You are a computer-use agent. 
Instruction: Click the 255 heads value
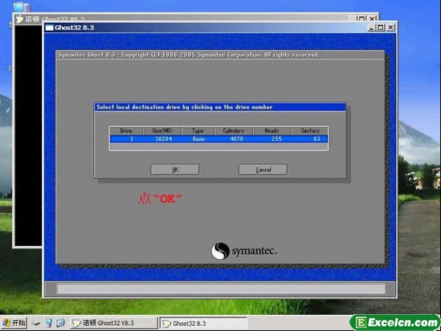click(277, 139)
